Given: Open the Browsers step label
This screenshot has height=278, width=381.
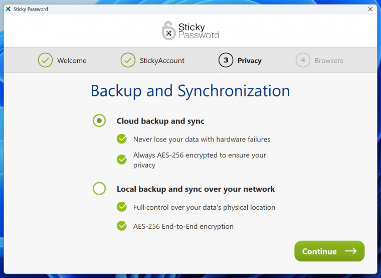Looking at the screenshot, I should [329, 61].
